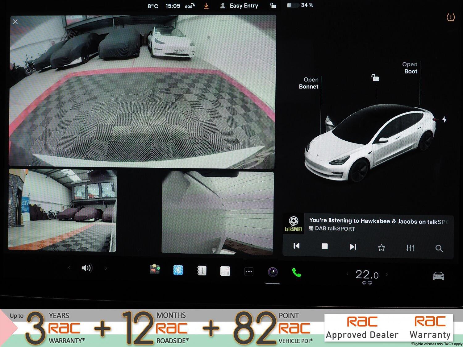This screenshot has width=463, height=347.
Task: Open the Bluetooth app
Action: tap(178, 270)
